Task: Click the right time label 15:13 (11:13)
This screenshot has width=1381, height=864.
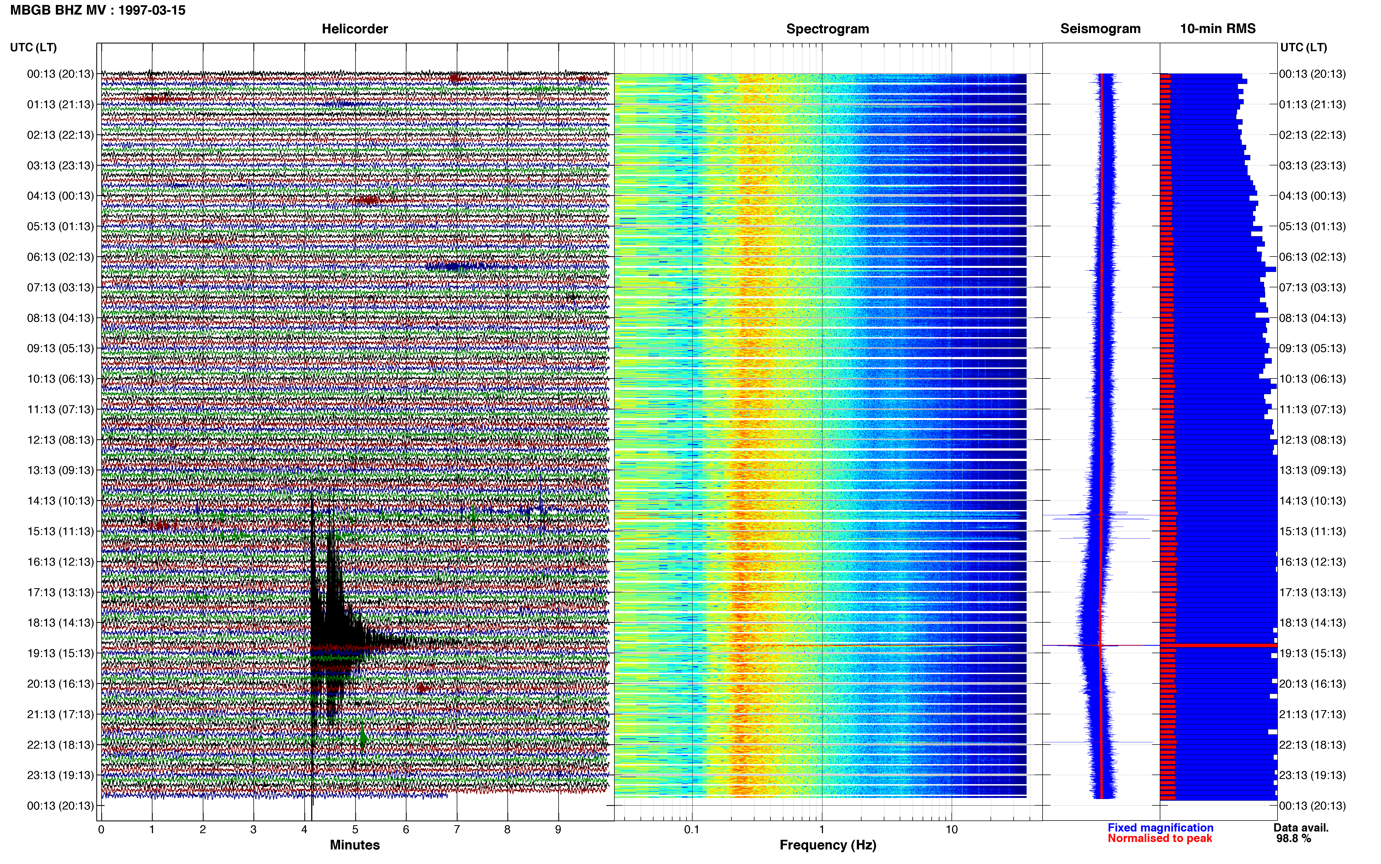Action: (1312, 532)
